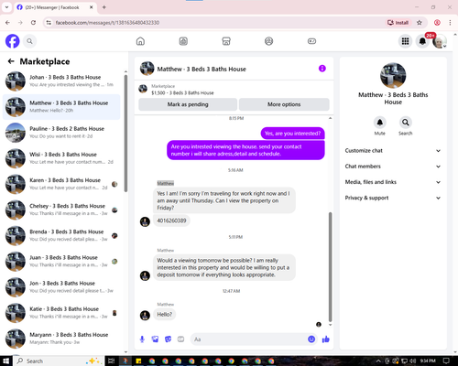Open Pauline 3 Beds 2 Baths chat
Screen dimensions: 458x366
(61, 133)
